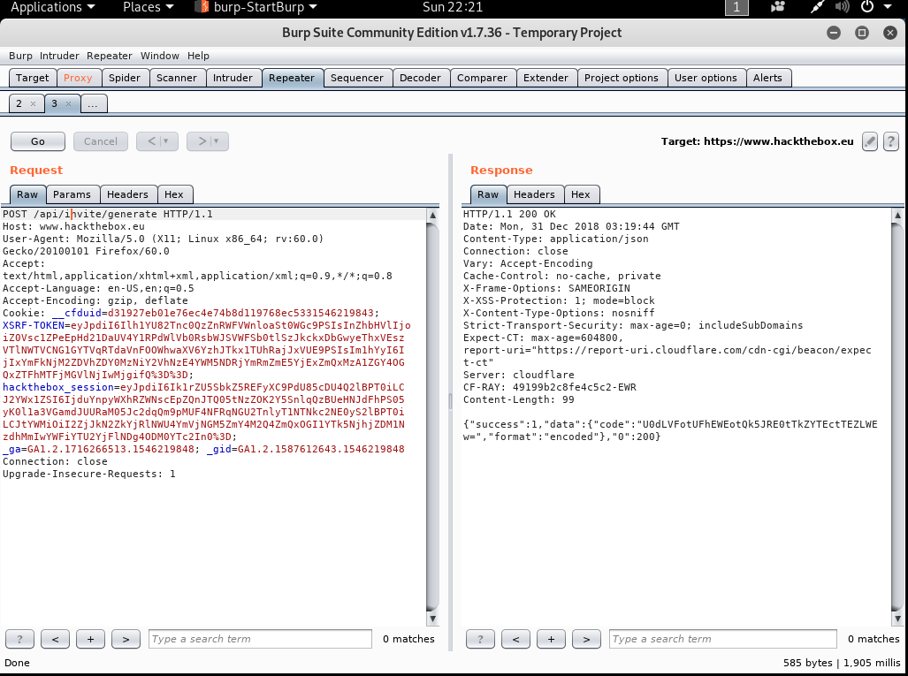
Task: Click the response search previous-match arrow
Action: (x=515, y=639)
